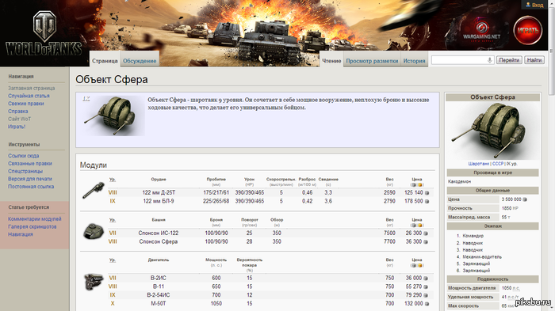Open Версия для печати link
The width and height of the screenshot is (555, 311).
tap(30, 179)
